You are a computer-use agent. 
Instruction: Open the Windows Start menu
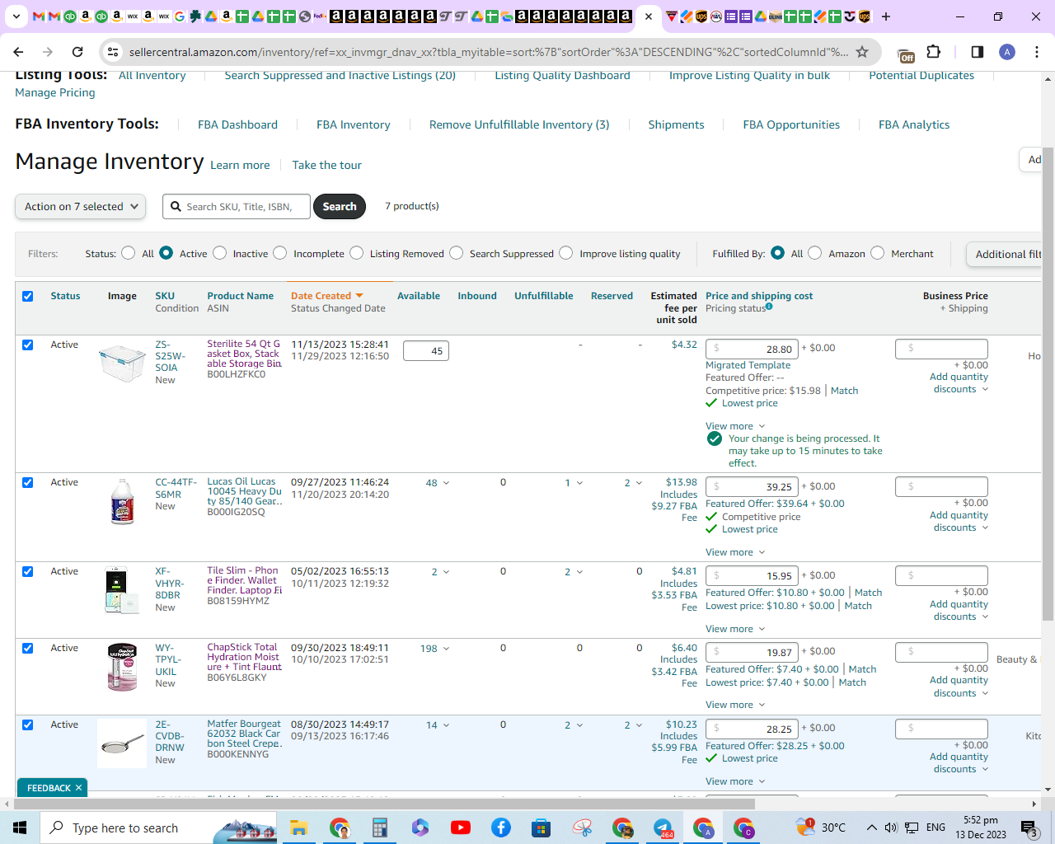pos(20,828)
